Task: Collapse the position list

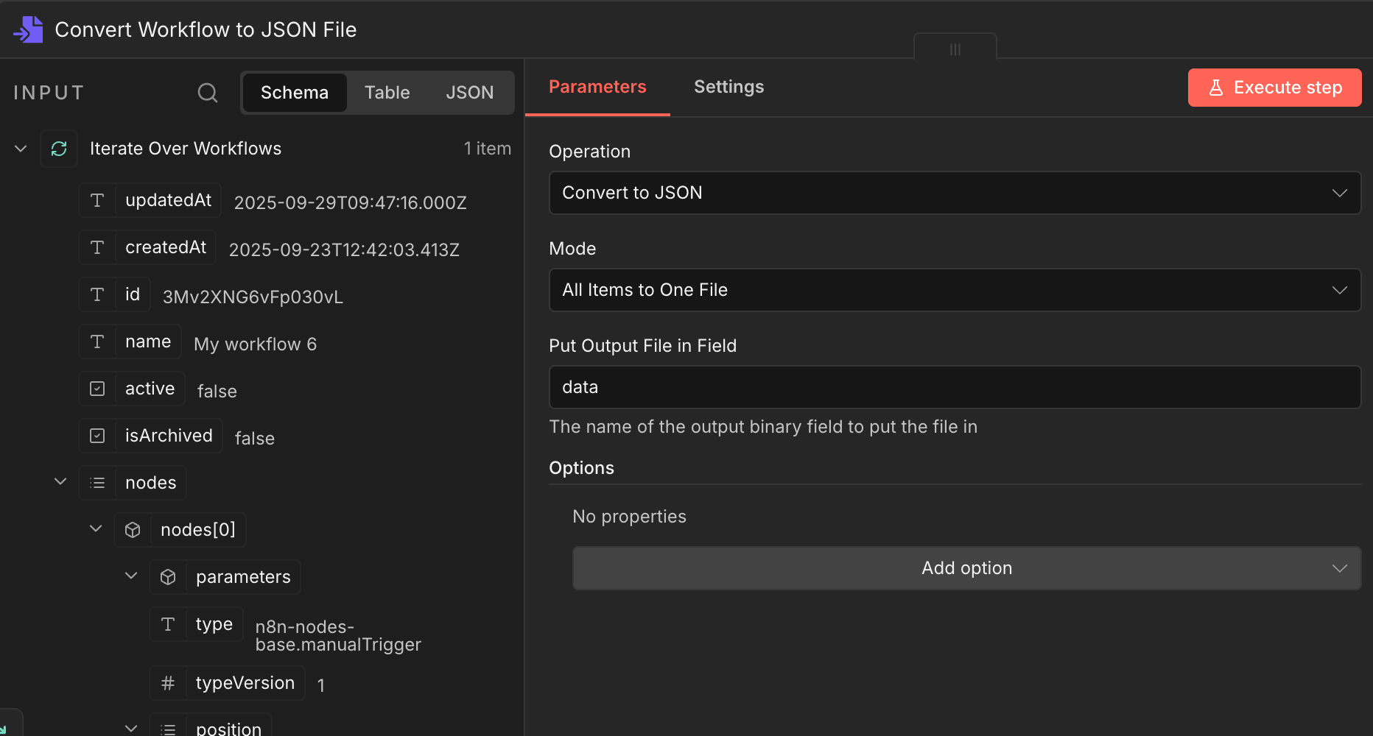Action: click(131, 728)
